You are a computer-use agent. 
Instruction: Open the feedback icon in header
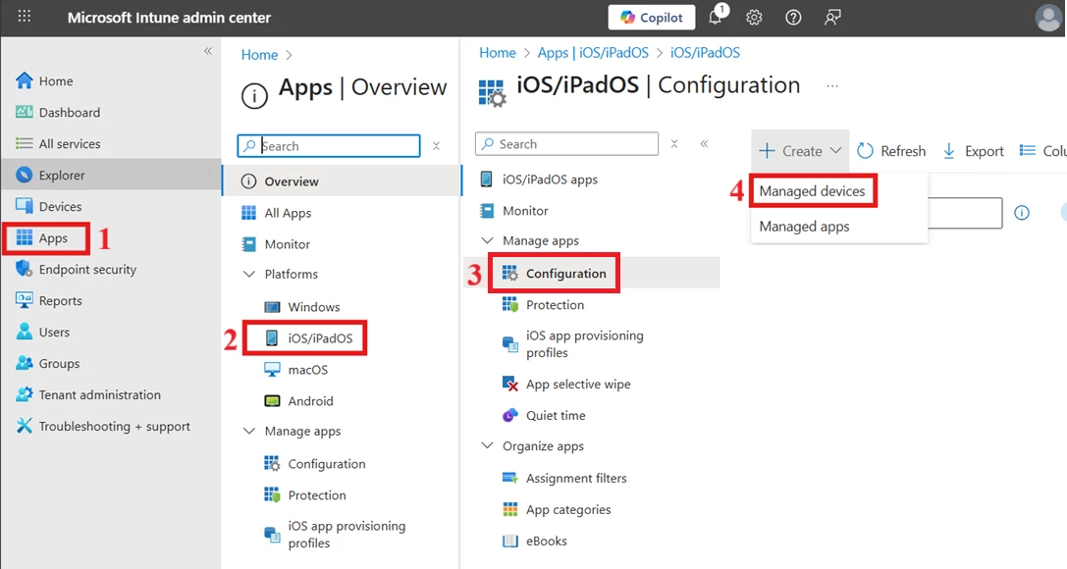coord(832,18)
